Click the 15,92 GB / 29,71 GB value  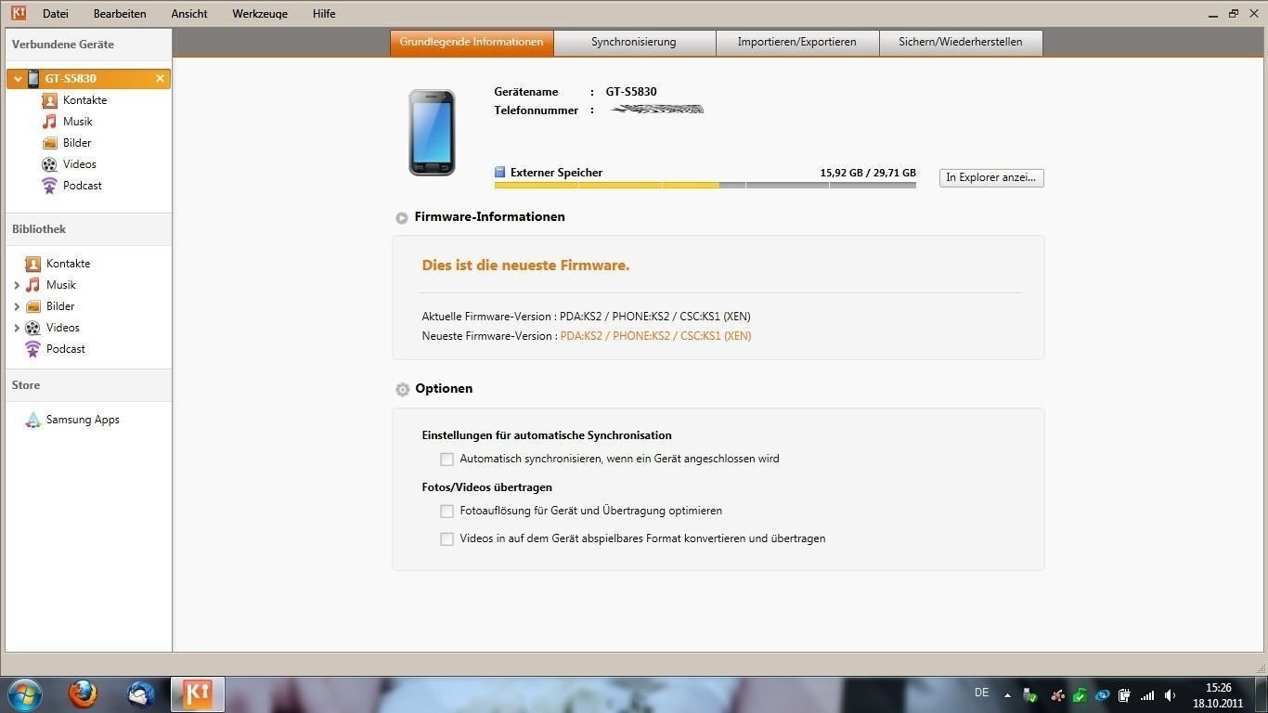868,173
